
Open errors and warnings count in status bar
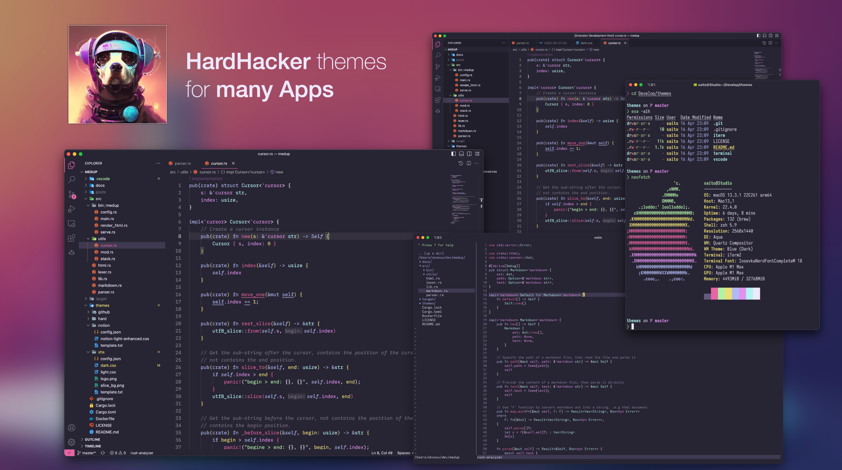(x=118, y=453)
